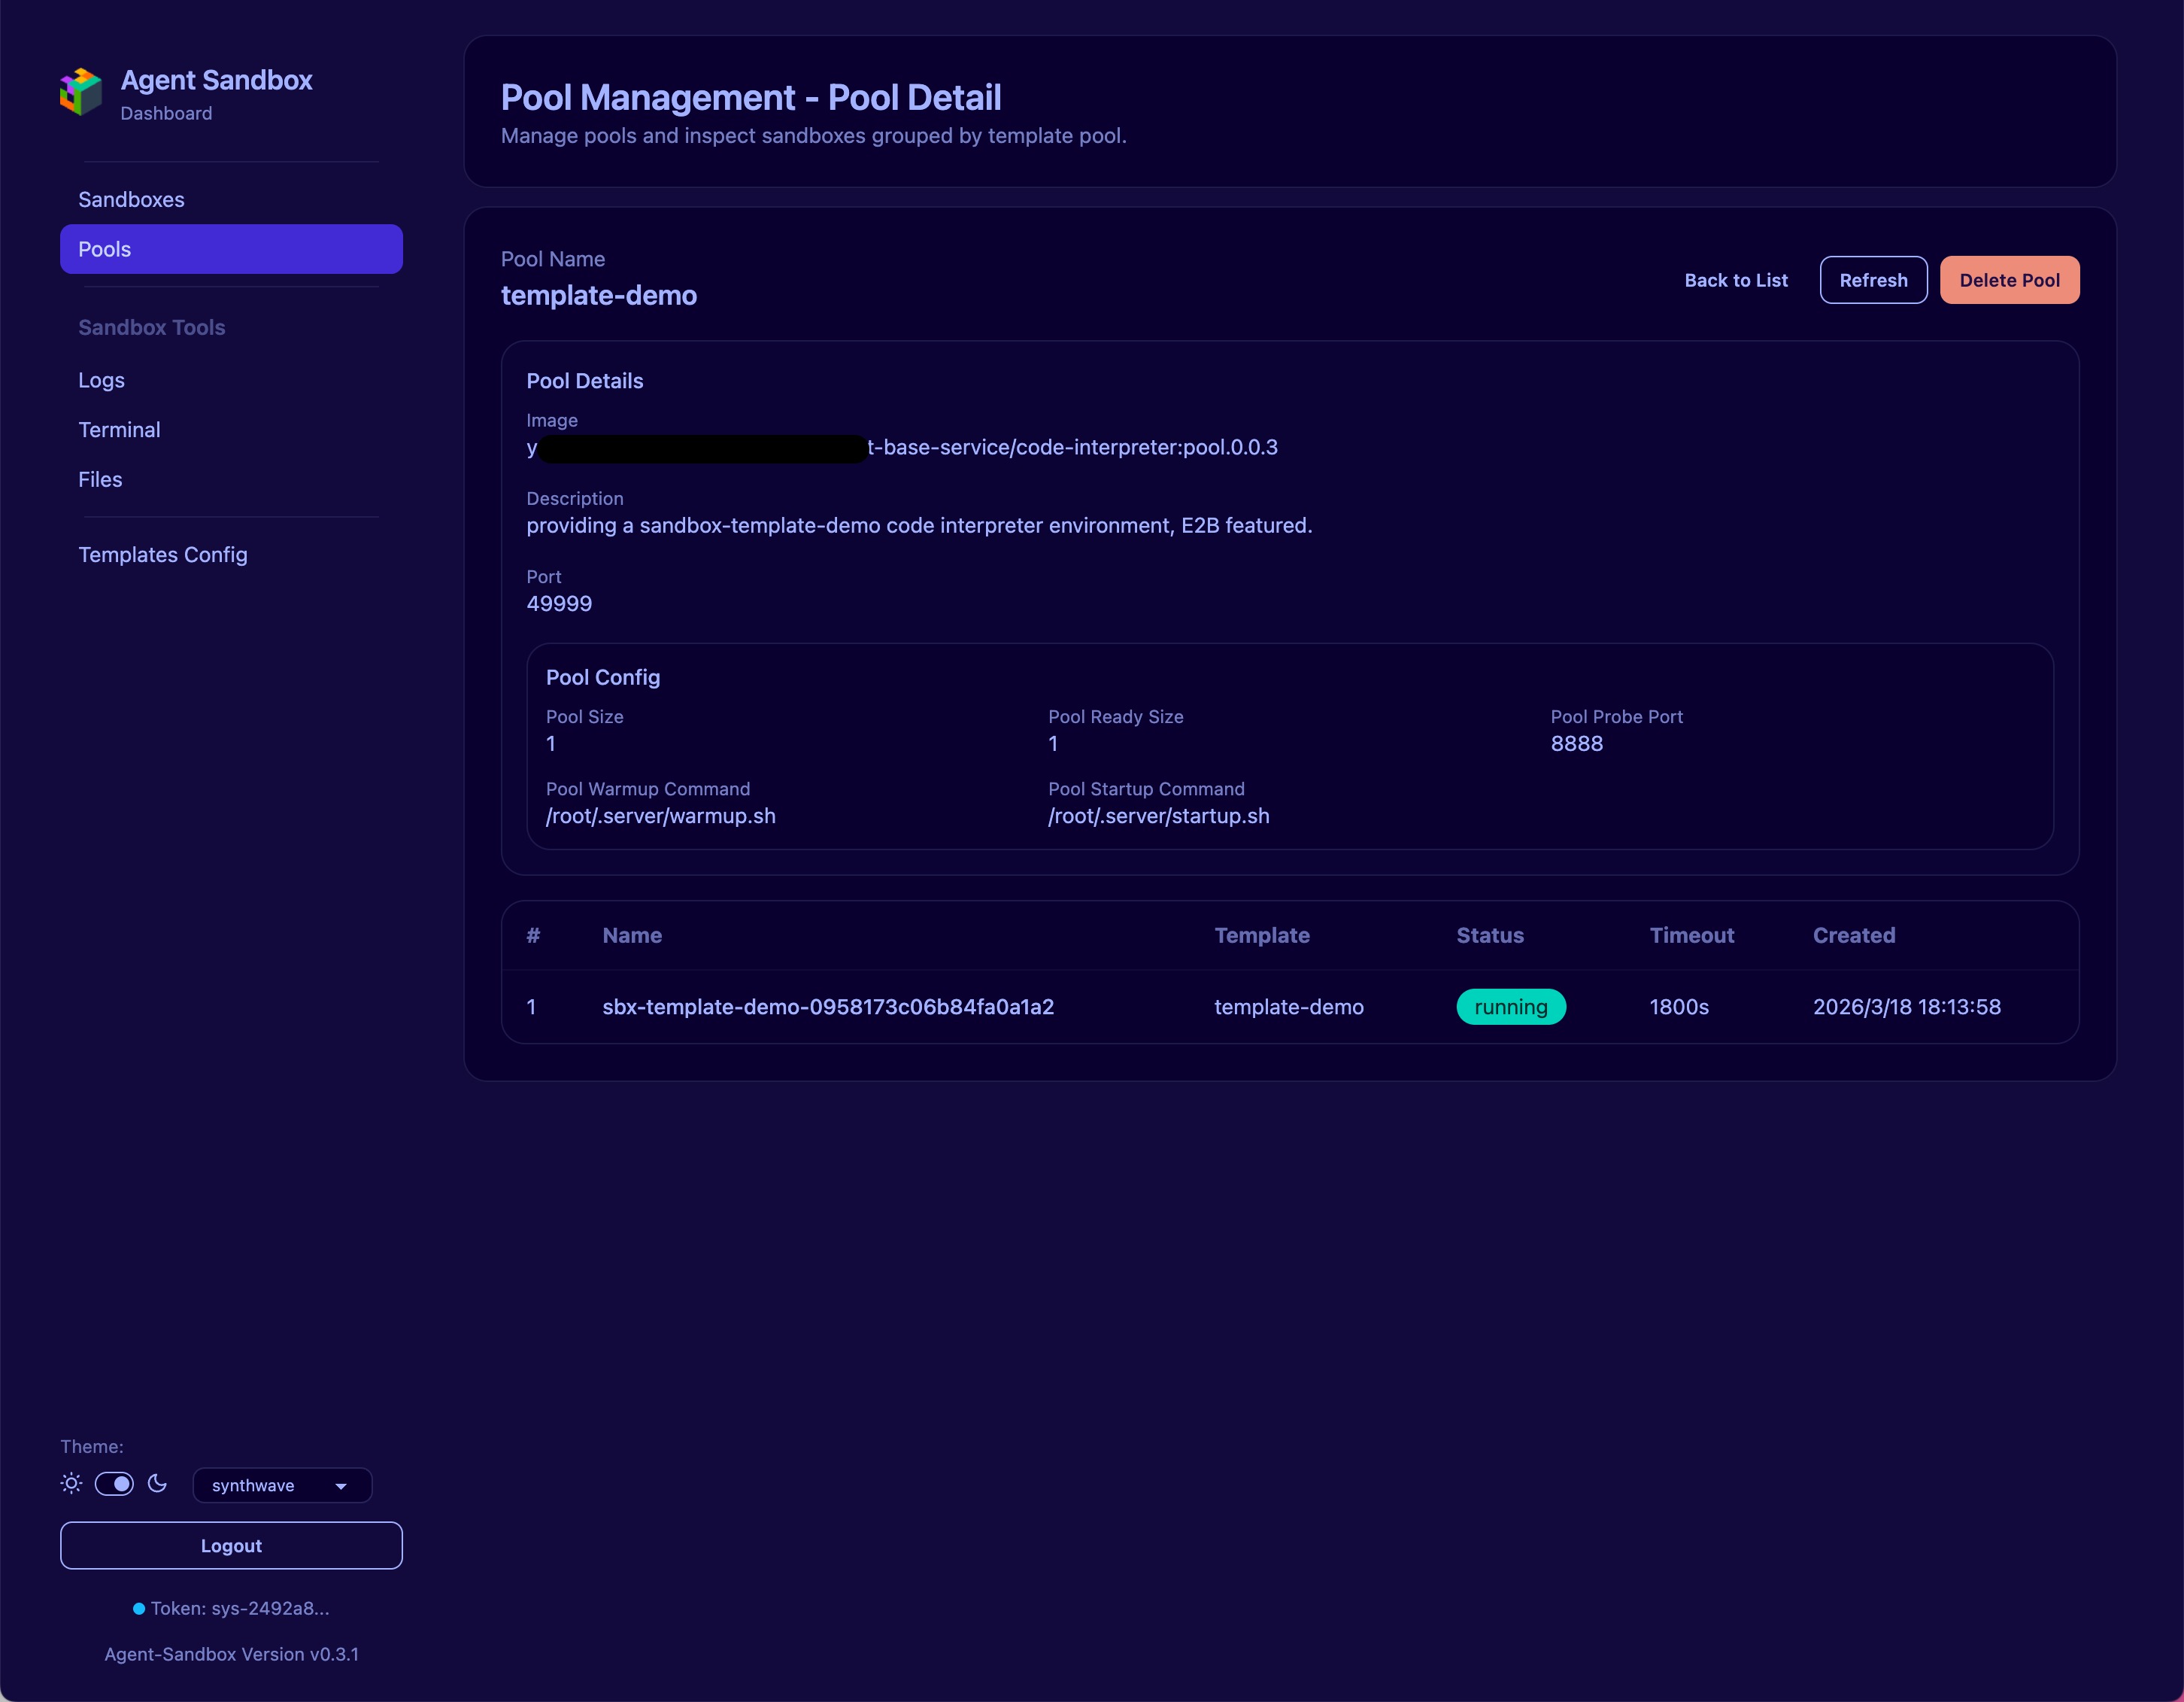Open Templates Config page
This screenshot has width=2184, height=1702.
[163, 555]
